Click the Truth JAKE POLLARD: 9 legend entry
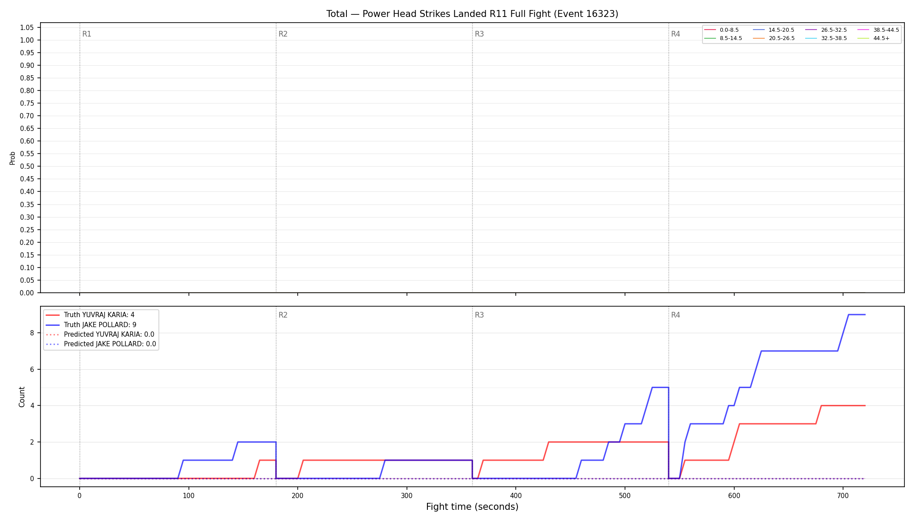This screenshot has height=522, width=914. click(x=91, y=325)
